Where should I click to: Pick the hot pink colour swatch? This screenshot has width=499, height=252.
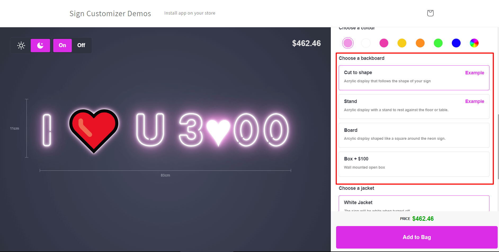tap(384, 43)
